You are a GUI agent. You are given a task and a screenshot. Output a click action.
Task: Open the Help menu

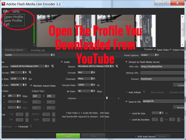click(16, 11)
